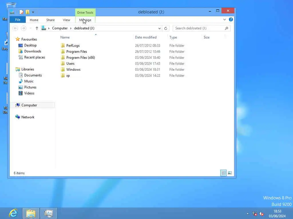The height and width of the screenshot is (219, 293).
Task: Open the recent locations dropdown arrow
Action: click(x=31, y=28)
